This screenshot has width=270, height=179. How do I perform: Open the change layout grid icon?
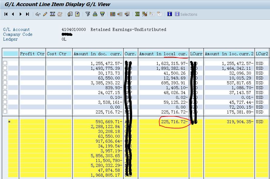113,14
